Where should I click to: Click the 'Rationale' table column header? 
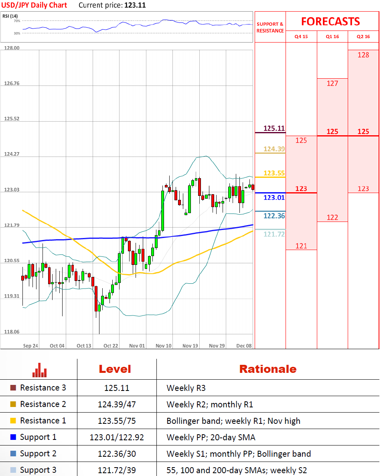(268, 369)
